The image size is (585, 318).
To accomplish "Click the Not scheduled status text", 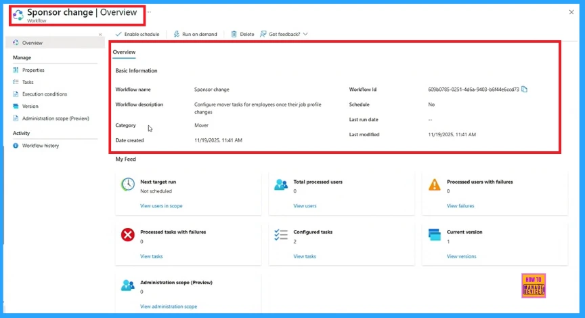I will pos(156,191).
